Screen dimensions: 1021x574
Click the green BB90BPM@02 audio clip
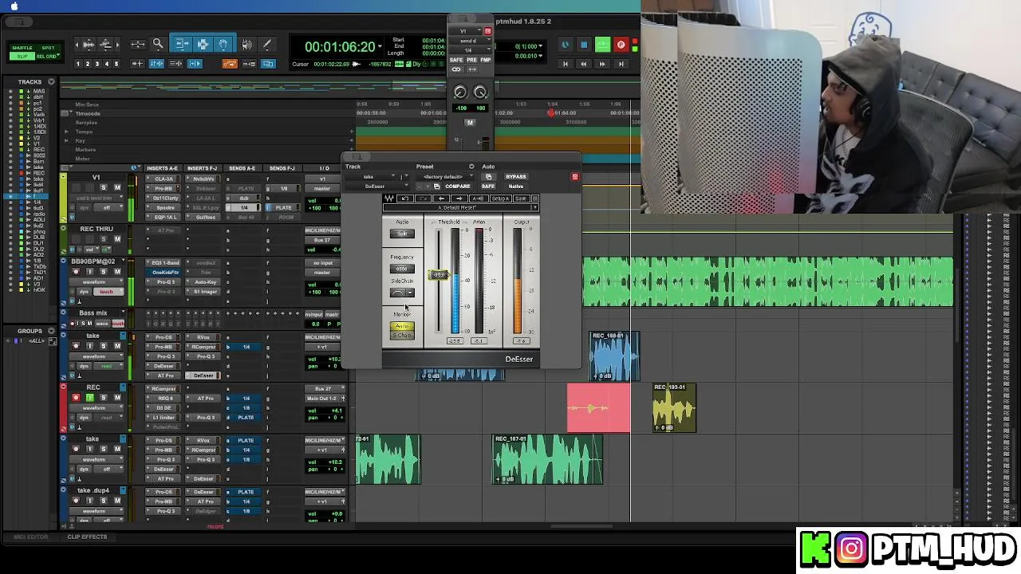(767, 281)
